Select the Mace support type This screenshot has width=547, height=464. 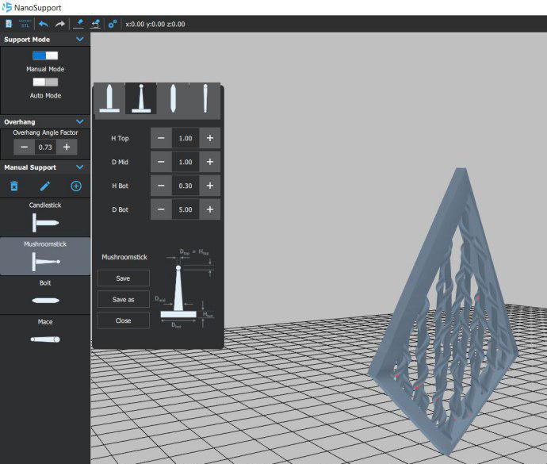point(45,334)
